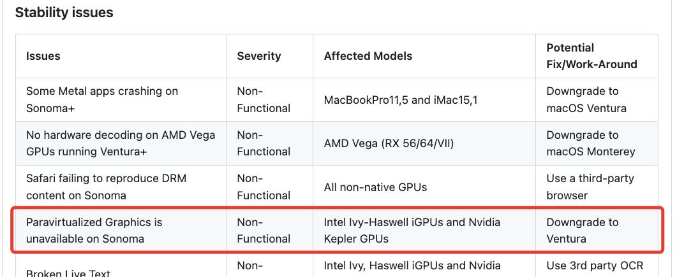Image resolution: width=684 pixels, height=277 pixels.
Task: Click the "Intel Ivy-Haswell iGPUs and Nvidia Kepler GPUs" cell
Action: click(412, 231)
